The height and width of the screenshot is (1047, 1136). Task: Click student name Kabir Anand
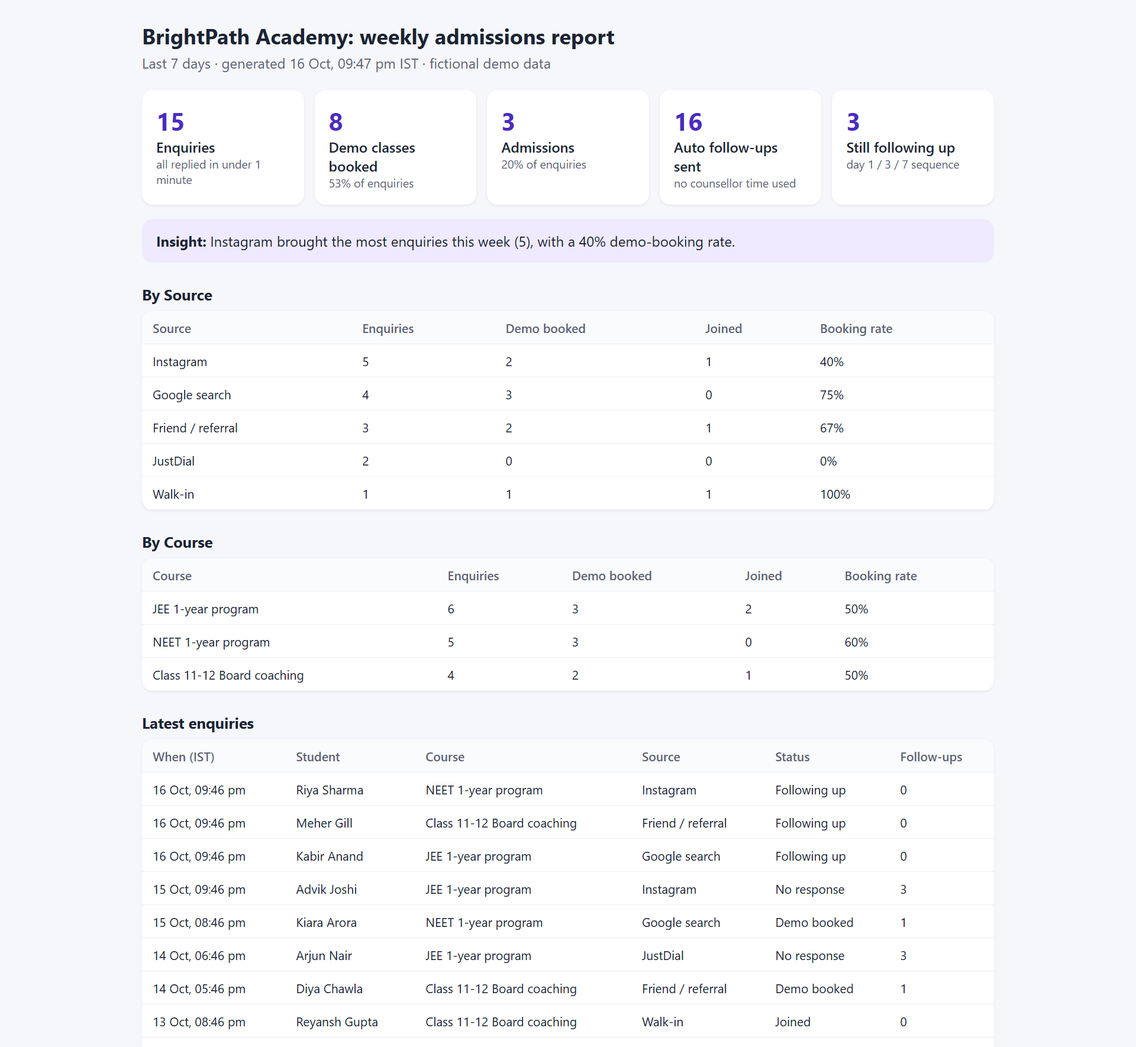330,856
